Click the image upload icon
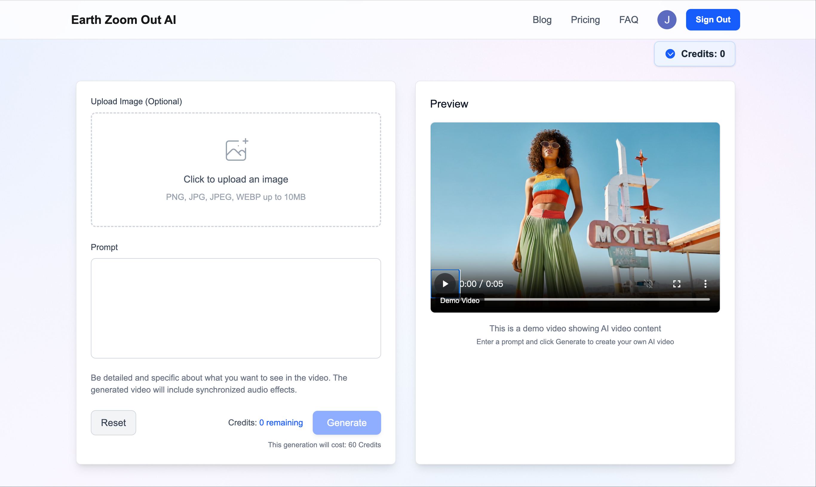Image resolution: width=816 pixels, height=487 pixels. pyautogui.click(x=237, y=150)
